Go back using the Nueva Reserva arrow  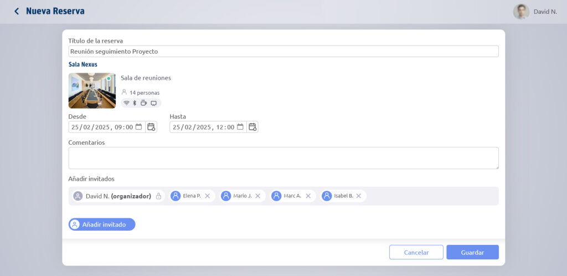[16, 11]
